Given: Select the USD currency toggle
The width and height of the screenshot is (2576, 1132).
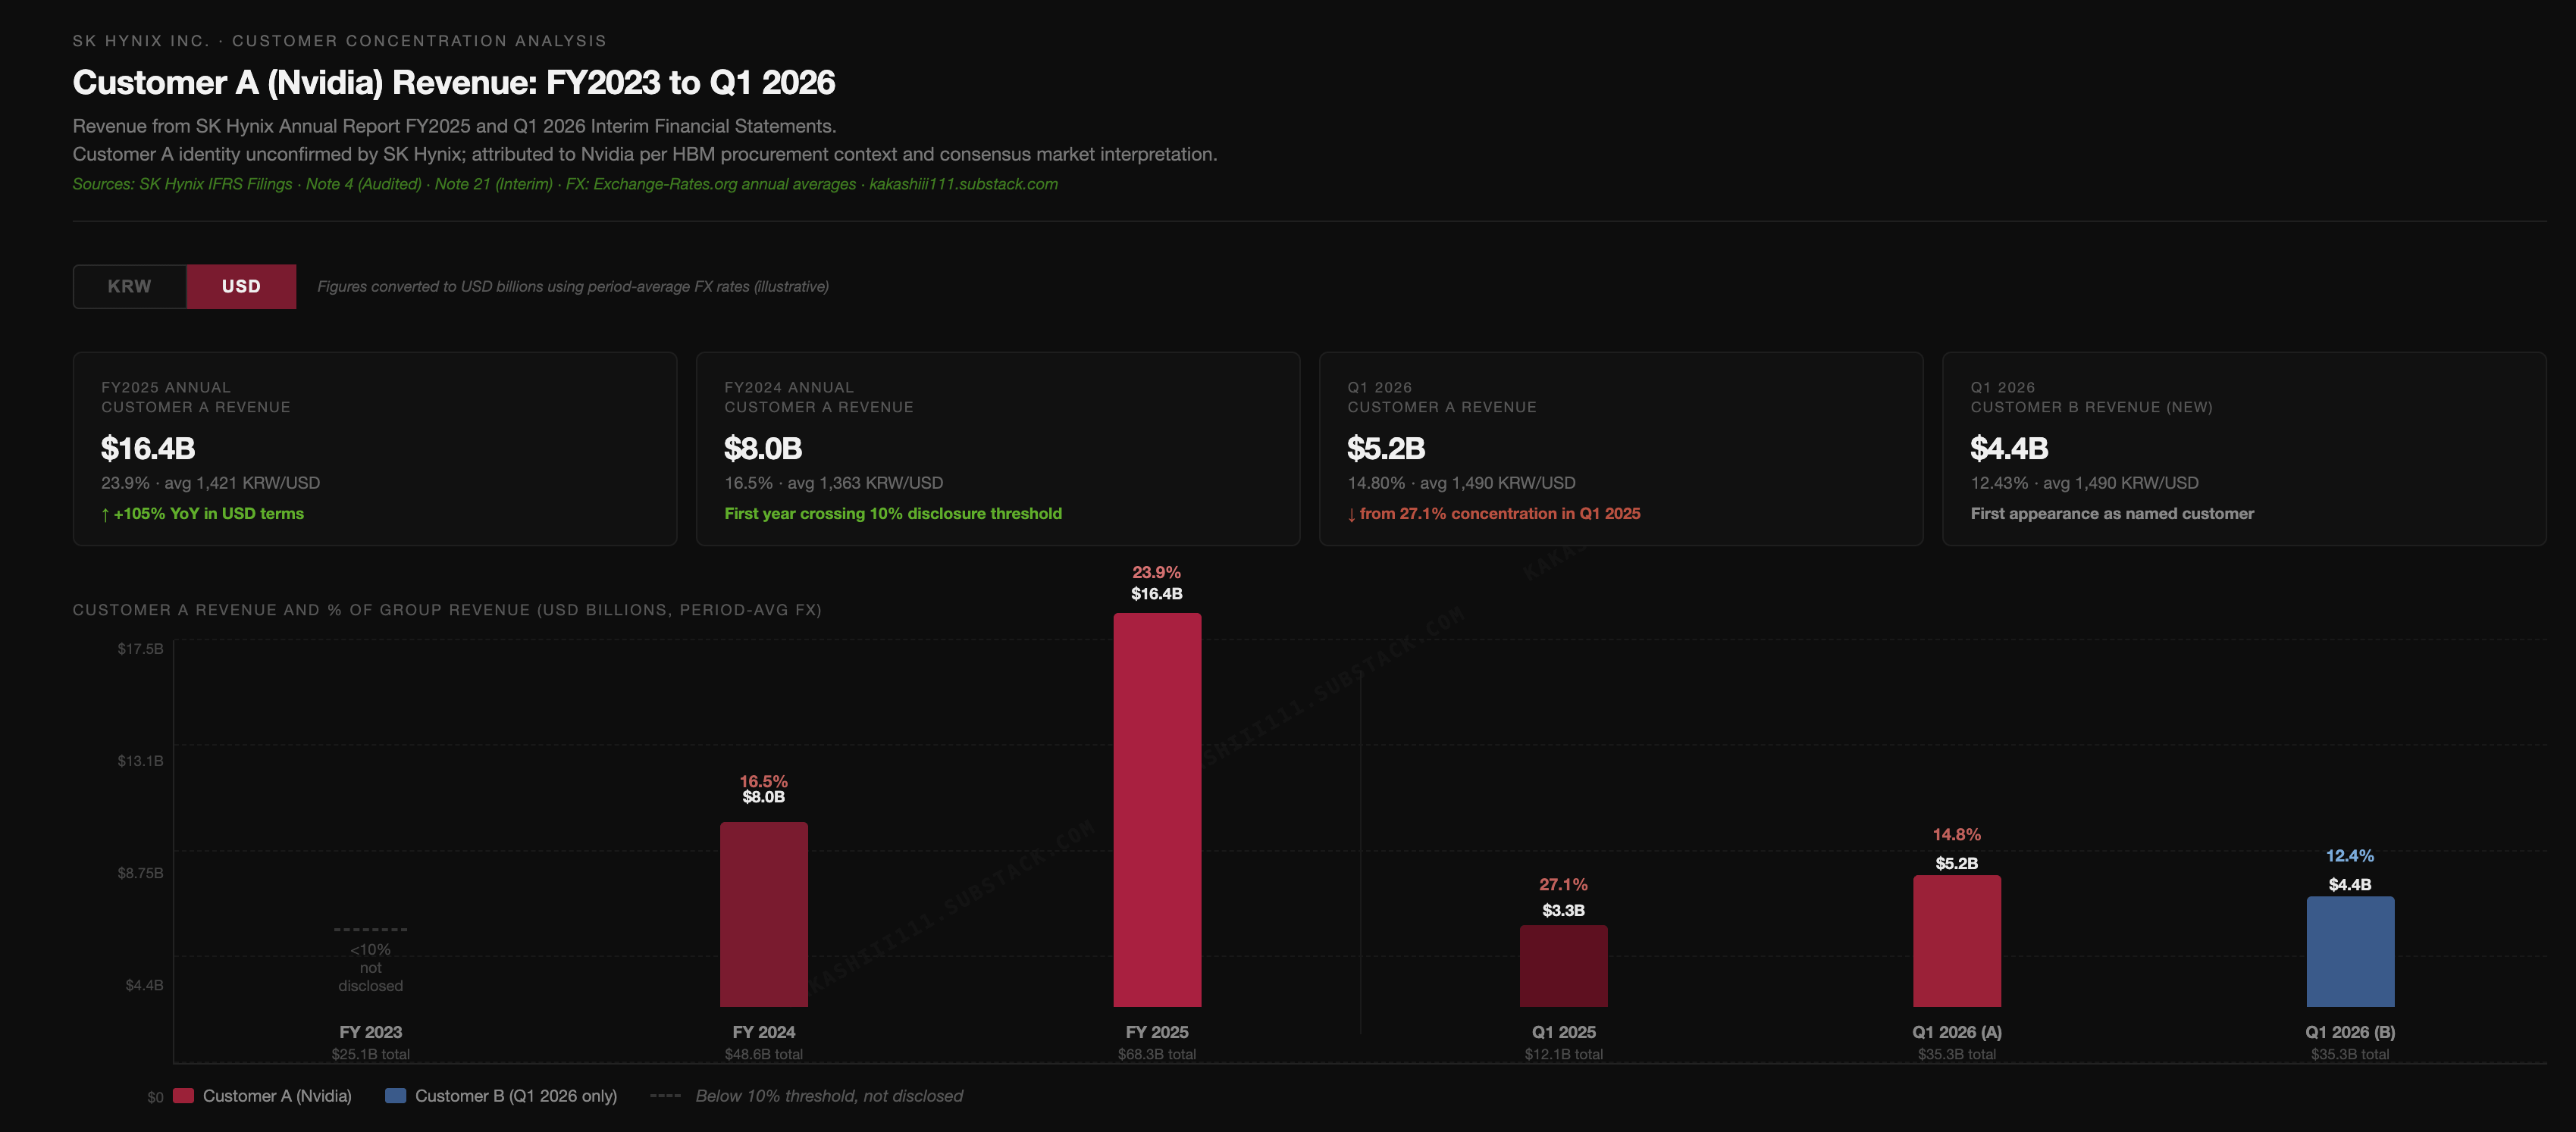Looking at the screenshot, I should [x=241, y=286].
